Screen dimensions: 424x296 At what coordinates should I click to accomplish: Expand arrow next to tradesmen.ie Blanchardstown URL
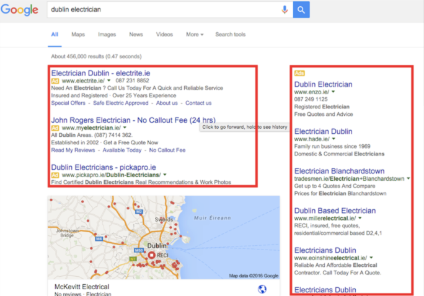point(408,178)
